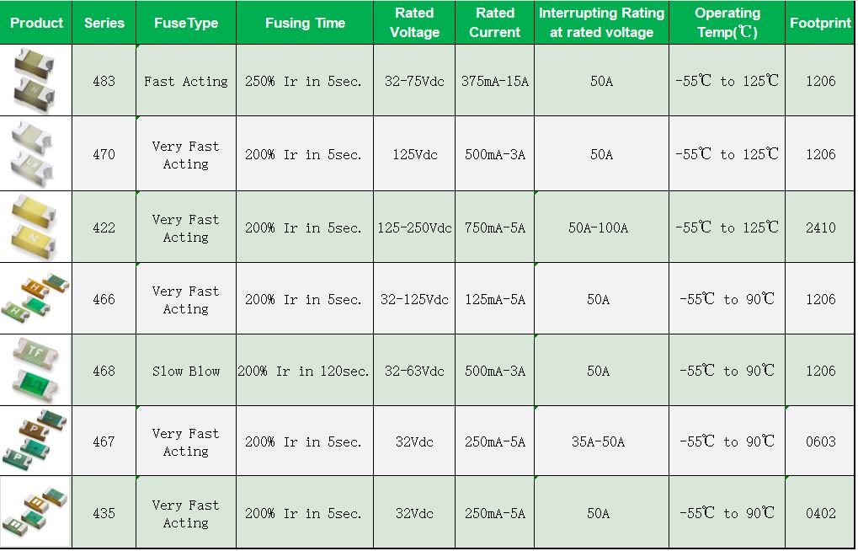The height and width of the screenshot is (551, 858).
Task: Open series number 422
Action: 104,227
